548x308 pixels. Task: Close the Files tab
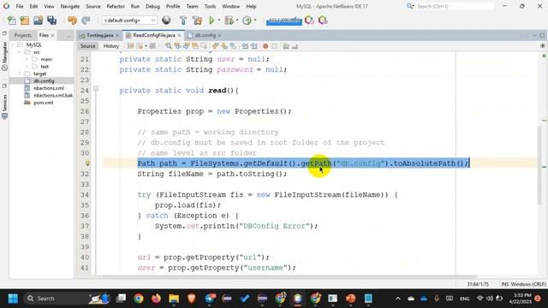pyautogui.click(x=53, y=36)
